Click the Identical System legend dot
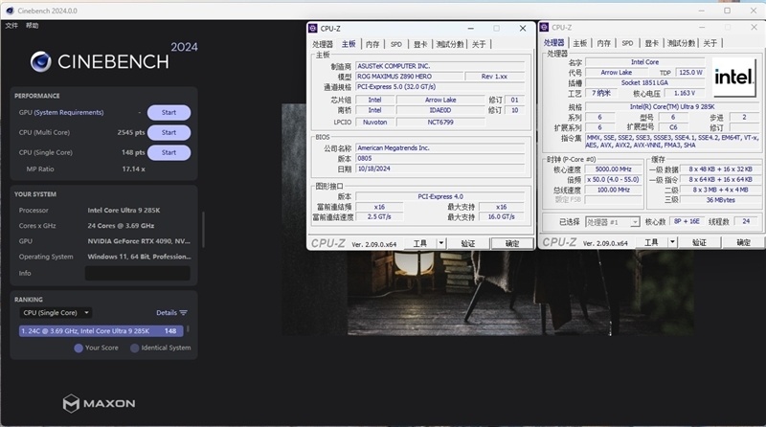Image resolution: width=766 pixels, height=427 pixels. (134, 348)
